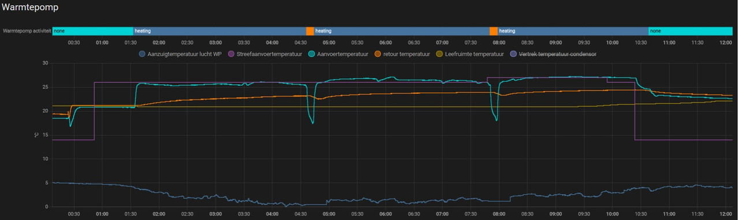Viewport: 739px width, 220px height.
Task: Click the 15 value on the y-axis
Action: 45,135
